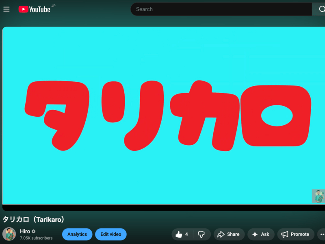
Task: Dislike the video with thumbs down
Action: click(201, 234)
